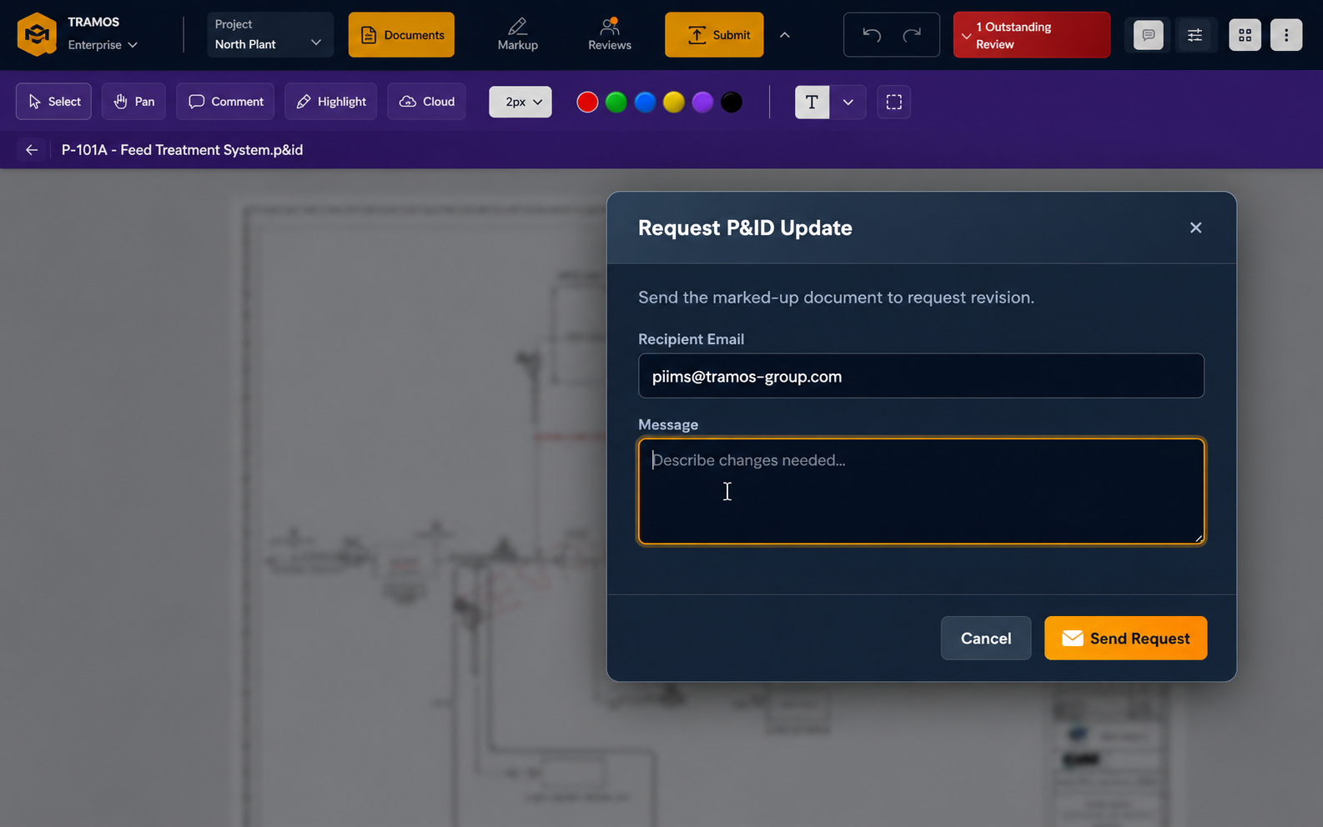Screen dimensions: 1323x827
Task: Switch to the Markup tab
Action: [x=517, y=35]
